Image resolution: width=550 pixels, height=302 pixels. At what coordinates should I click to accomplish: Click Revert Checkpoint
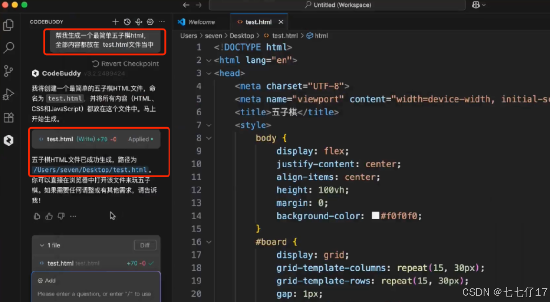(x=125, y=64)
